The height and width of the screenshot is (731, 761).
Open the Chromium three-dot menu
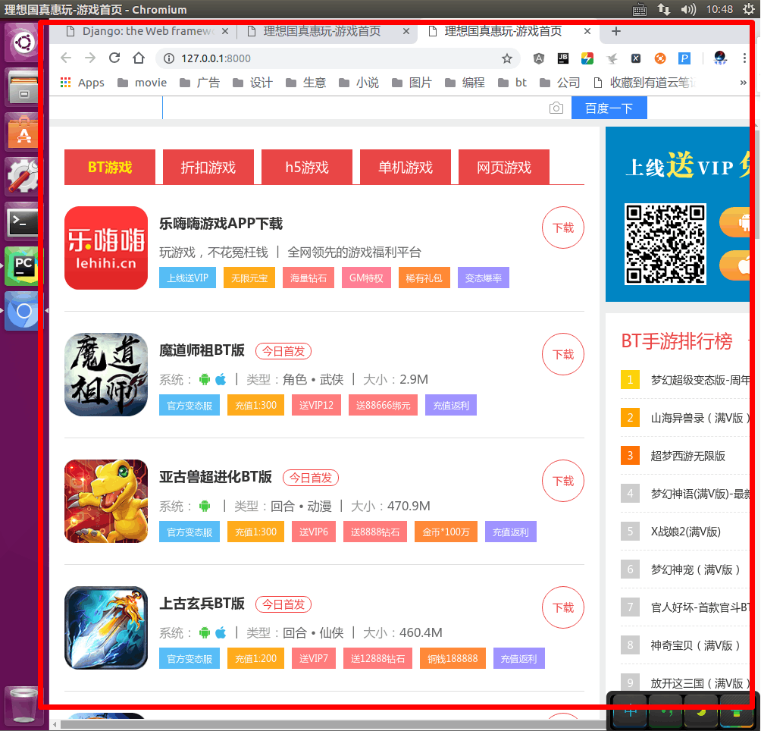click(744, 58)
